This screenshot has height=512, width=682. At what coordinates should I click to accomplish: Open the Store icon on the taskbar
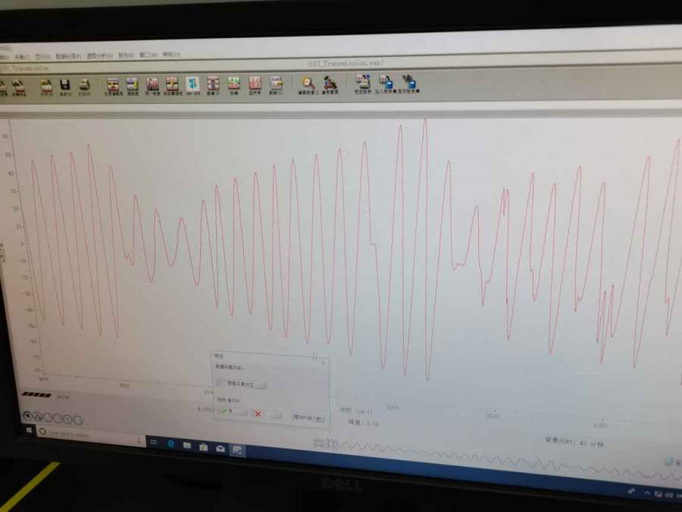click(x=203, y=447)
